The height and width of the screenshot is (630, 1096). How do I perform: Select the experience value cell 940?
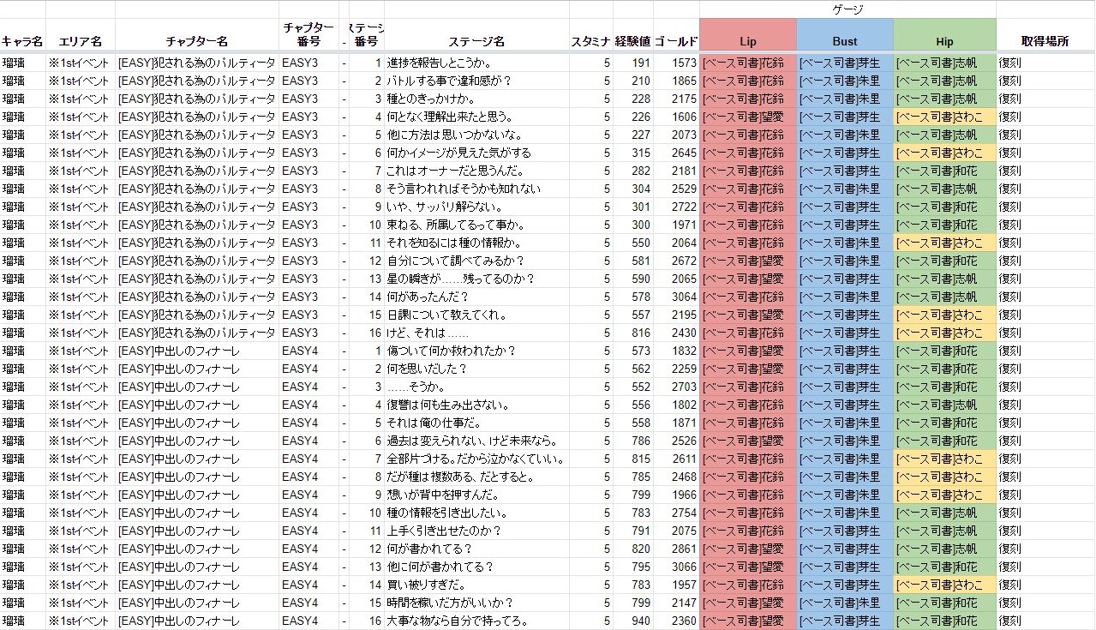[x=639, y=621]
